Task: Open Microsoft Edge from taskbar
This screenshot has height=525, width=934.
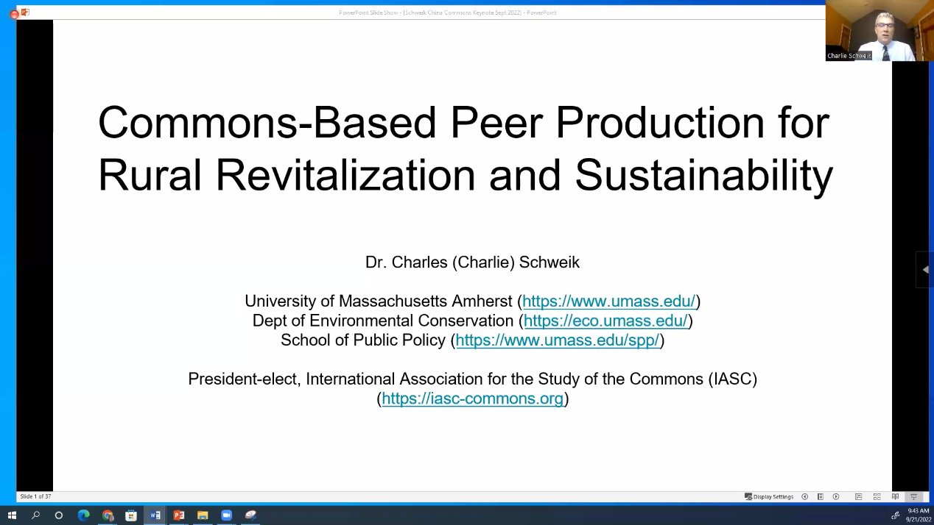Action: pyautogui.click(x=83, y=515)
